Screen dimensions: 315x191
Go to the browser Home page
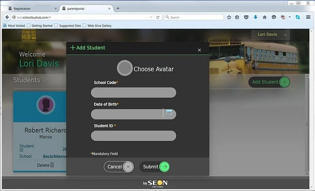coord(265,17)
